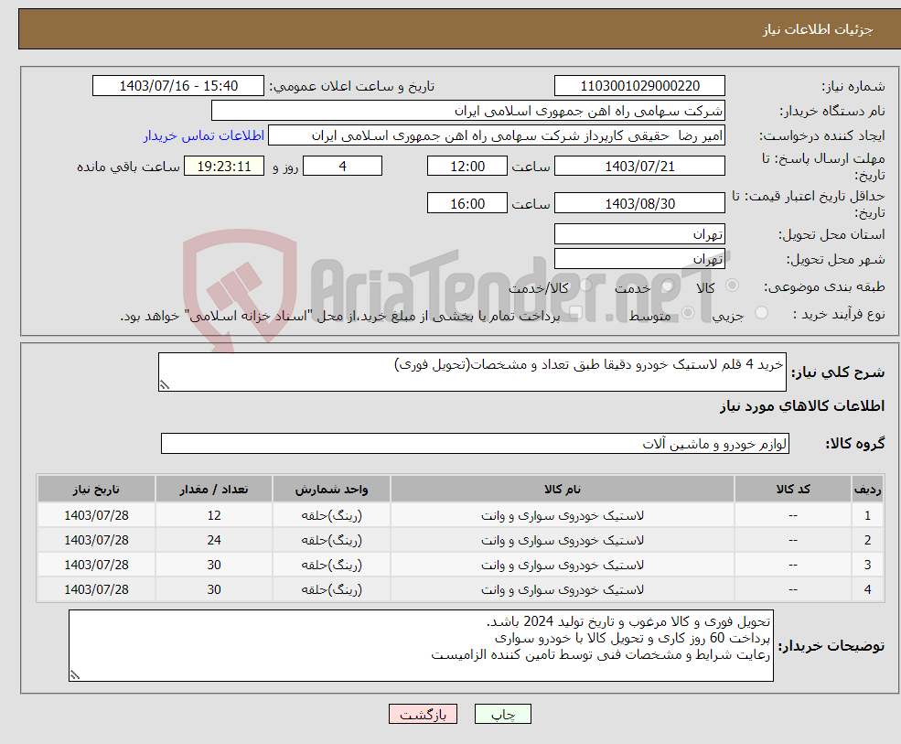
Task: Tick the Islamic treasury payment checkbox
Action: click(575, 313)
